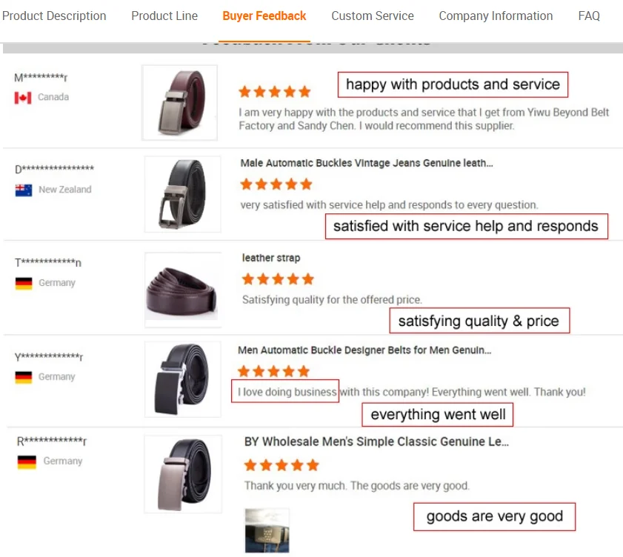
Task: Click the New Zealand flag icon
Action: tap(24, 190)
